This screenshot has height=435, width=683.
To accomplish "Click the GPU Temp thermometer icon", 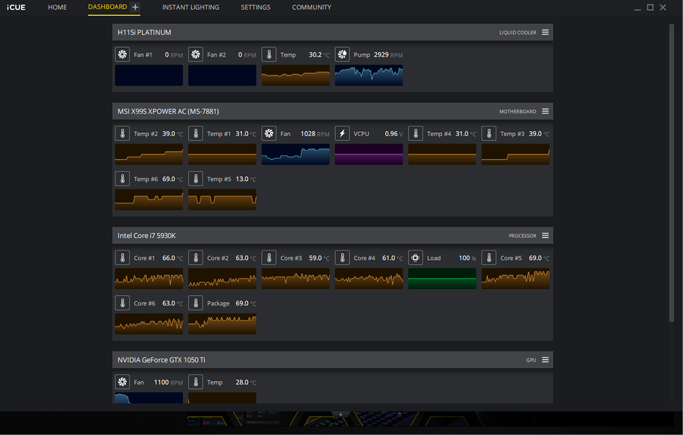I will pyautogui.click(x=195, y=382).
